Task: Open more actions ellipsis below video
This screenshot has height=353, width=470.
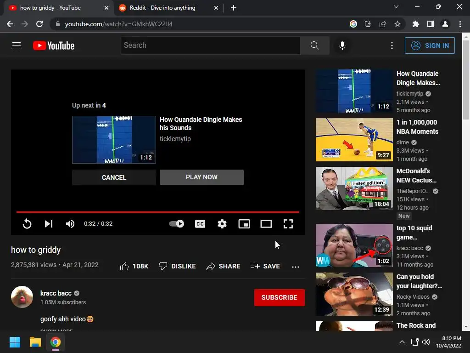Action: coord(296,267)
